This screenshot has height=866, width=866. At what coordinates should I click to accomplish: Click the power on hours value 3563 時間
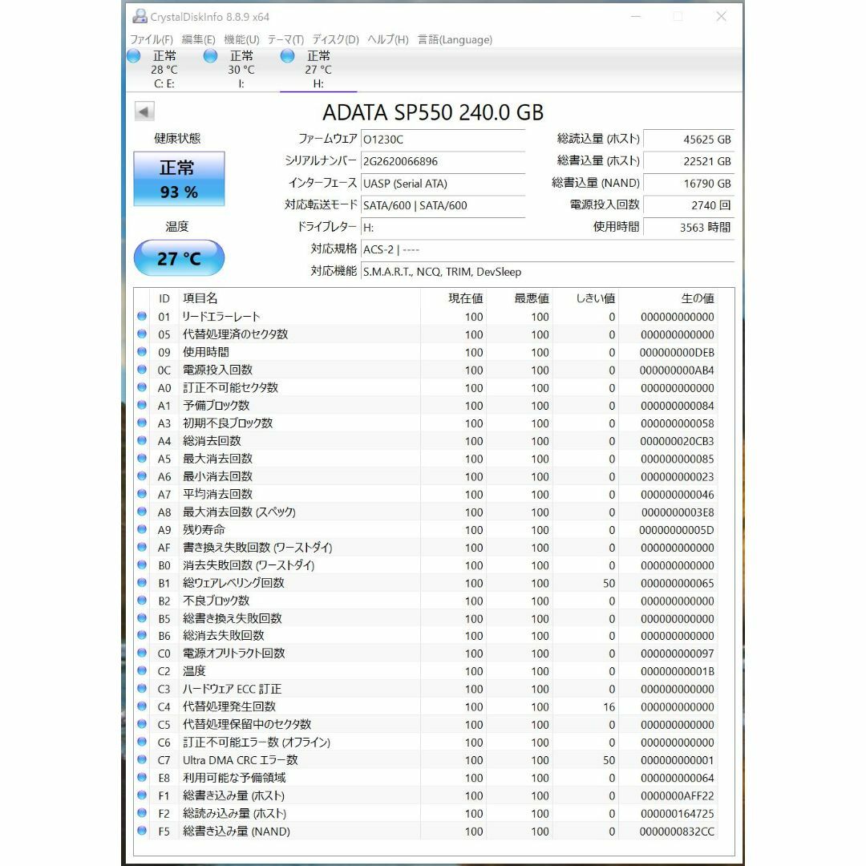(689, 228)
